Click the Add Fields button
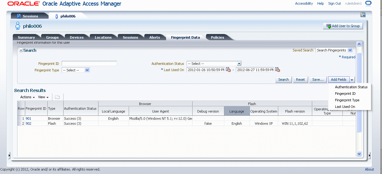 (x=339, y=80)
